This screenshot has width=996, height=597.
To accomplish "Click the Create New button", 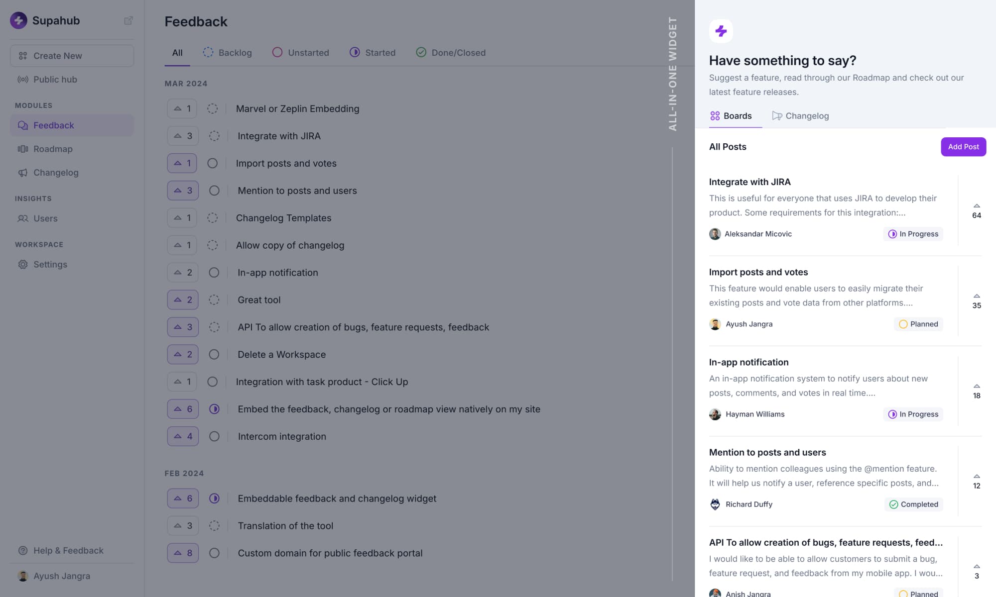I will pyautogui.click(x=72, y=56).
